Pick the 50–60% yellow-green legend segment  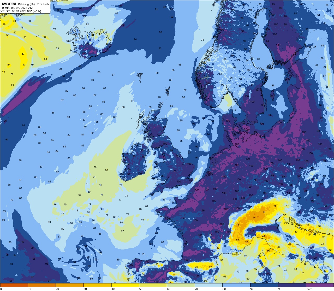[x=153, y=285]
